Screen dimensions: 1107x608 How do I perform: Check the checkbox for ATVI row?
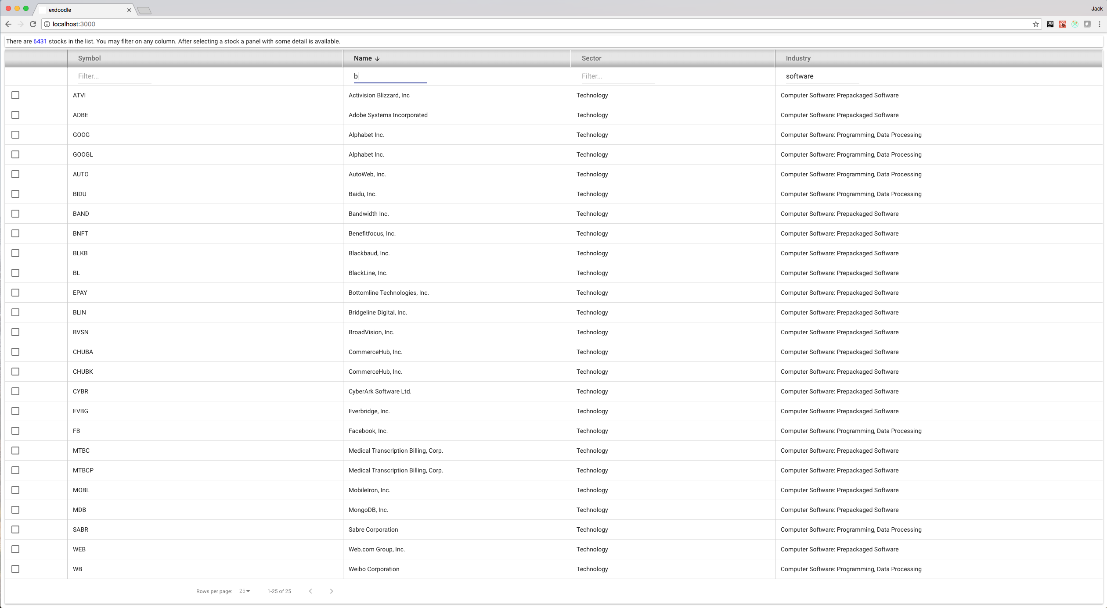pos(15,95)
